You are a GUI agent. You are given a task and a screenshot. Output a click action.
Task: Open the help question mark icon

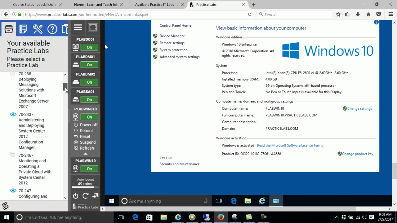[x=52, y=29]
